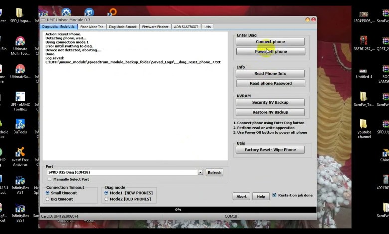Click the 0% progress bar
This screenshot has width=389, height=234.
coord(178,210)
